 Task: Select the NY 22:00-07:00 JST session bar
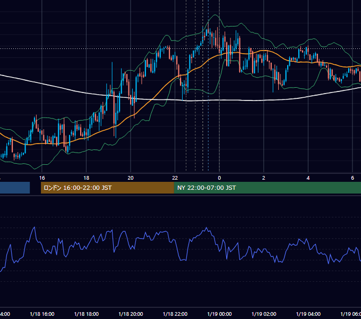pos(267,188)
